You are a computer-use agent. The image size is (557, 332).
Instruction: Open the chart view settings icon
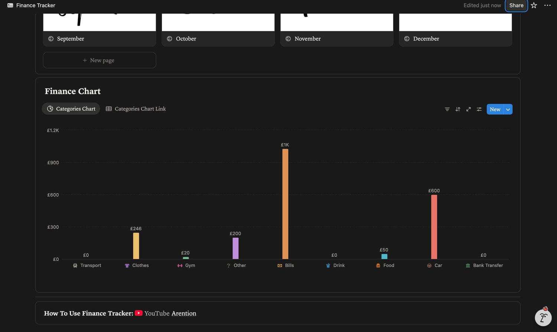tap(479, 109)
